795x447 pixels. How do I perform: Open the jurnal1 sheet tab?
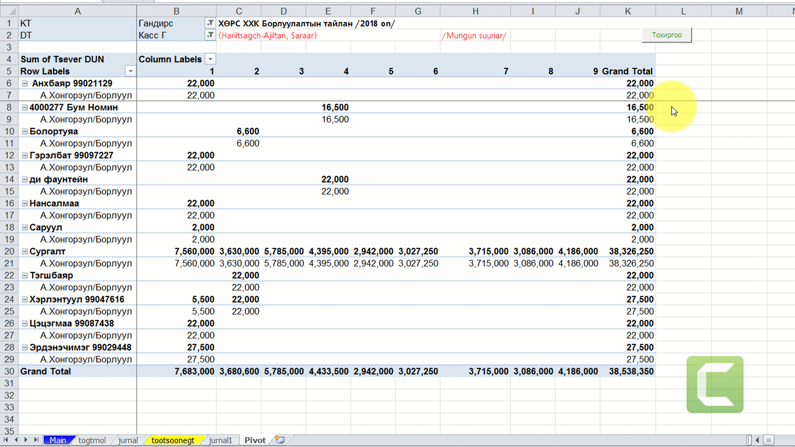(x=220, y=440)
